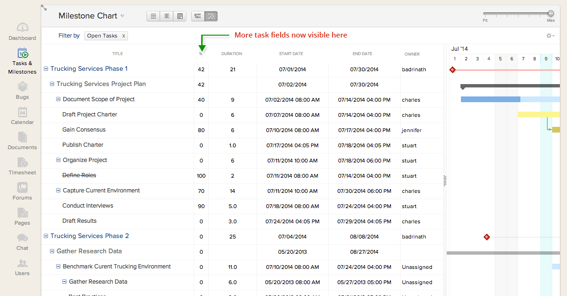567x296 pixels.
Task: Open the Bugs section icon
Action: tap(22, 86)
